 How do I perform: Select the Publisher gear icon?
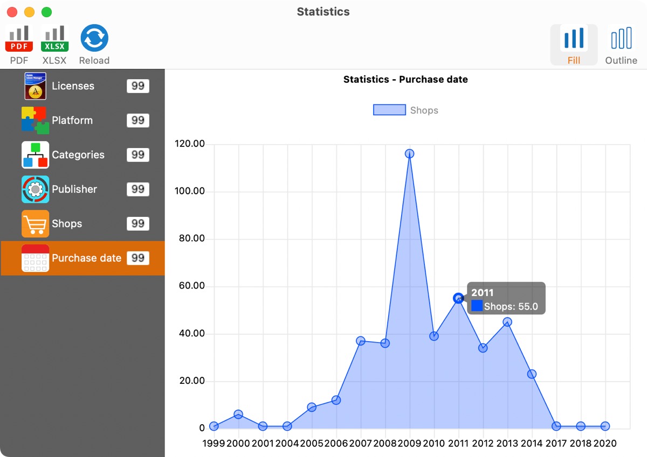(35, 189)
